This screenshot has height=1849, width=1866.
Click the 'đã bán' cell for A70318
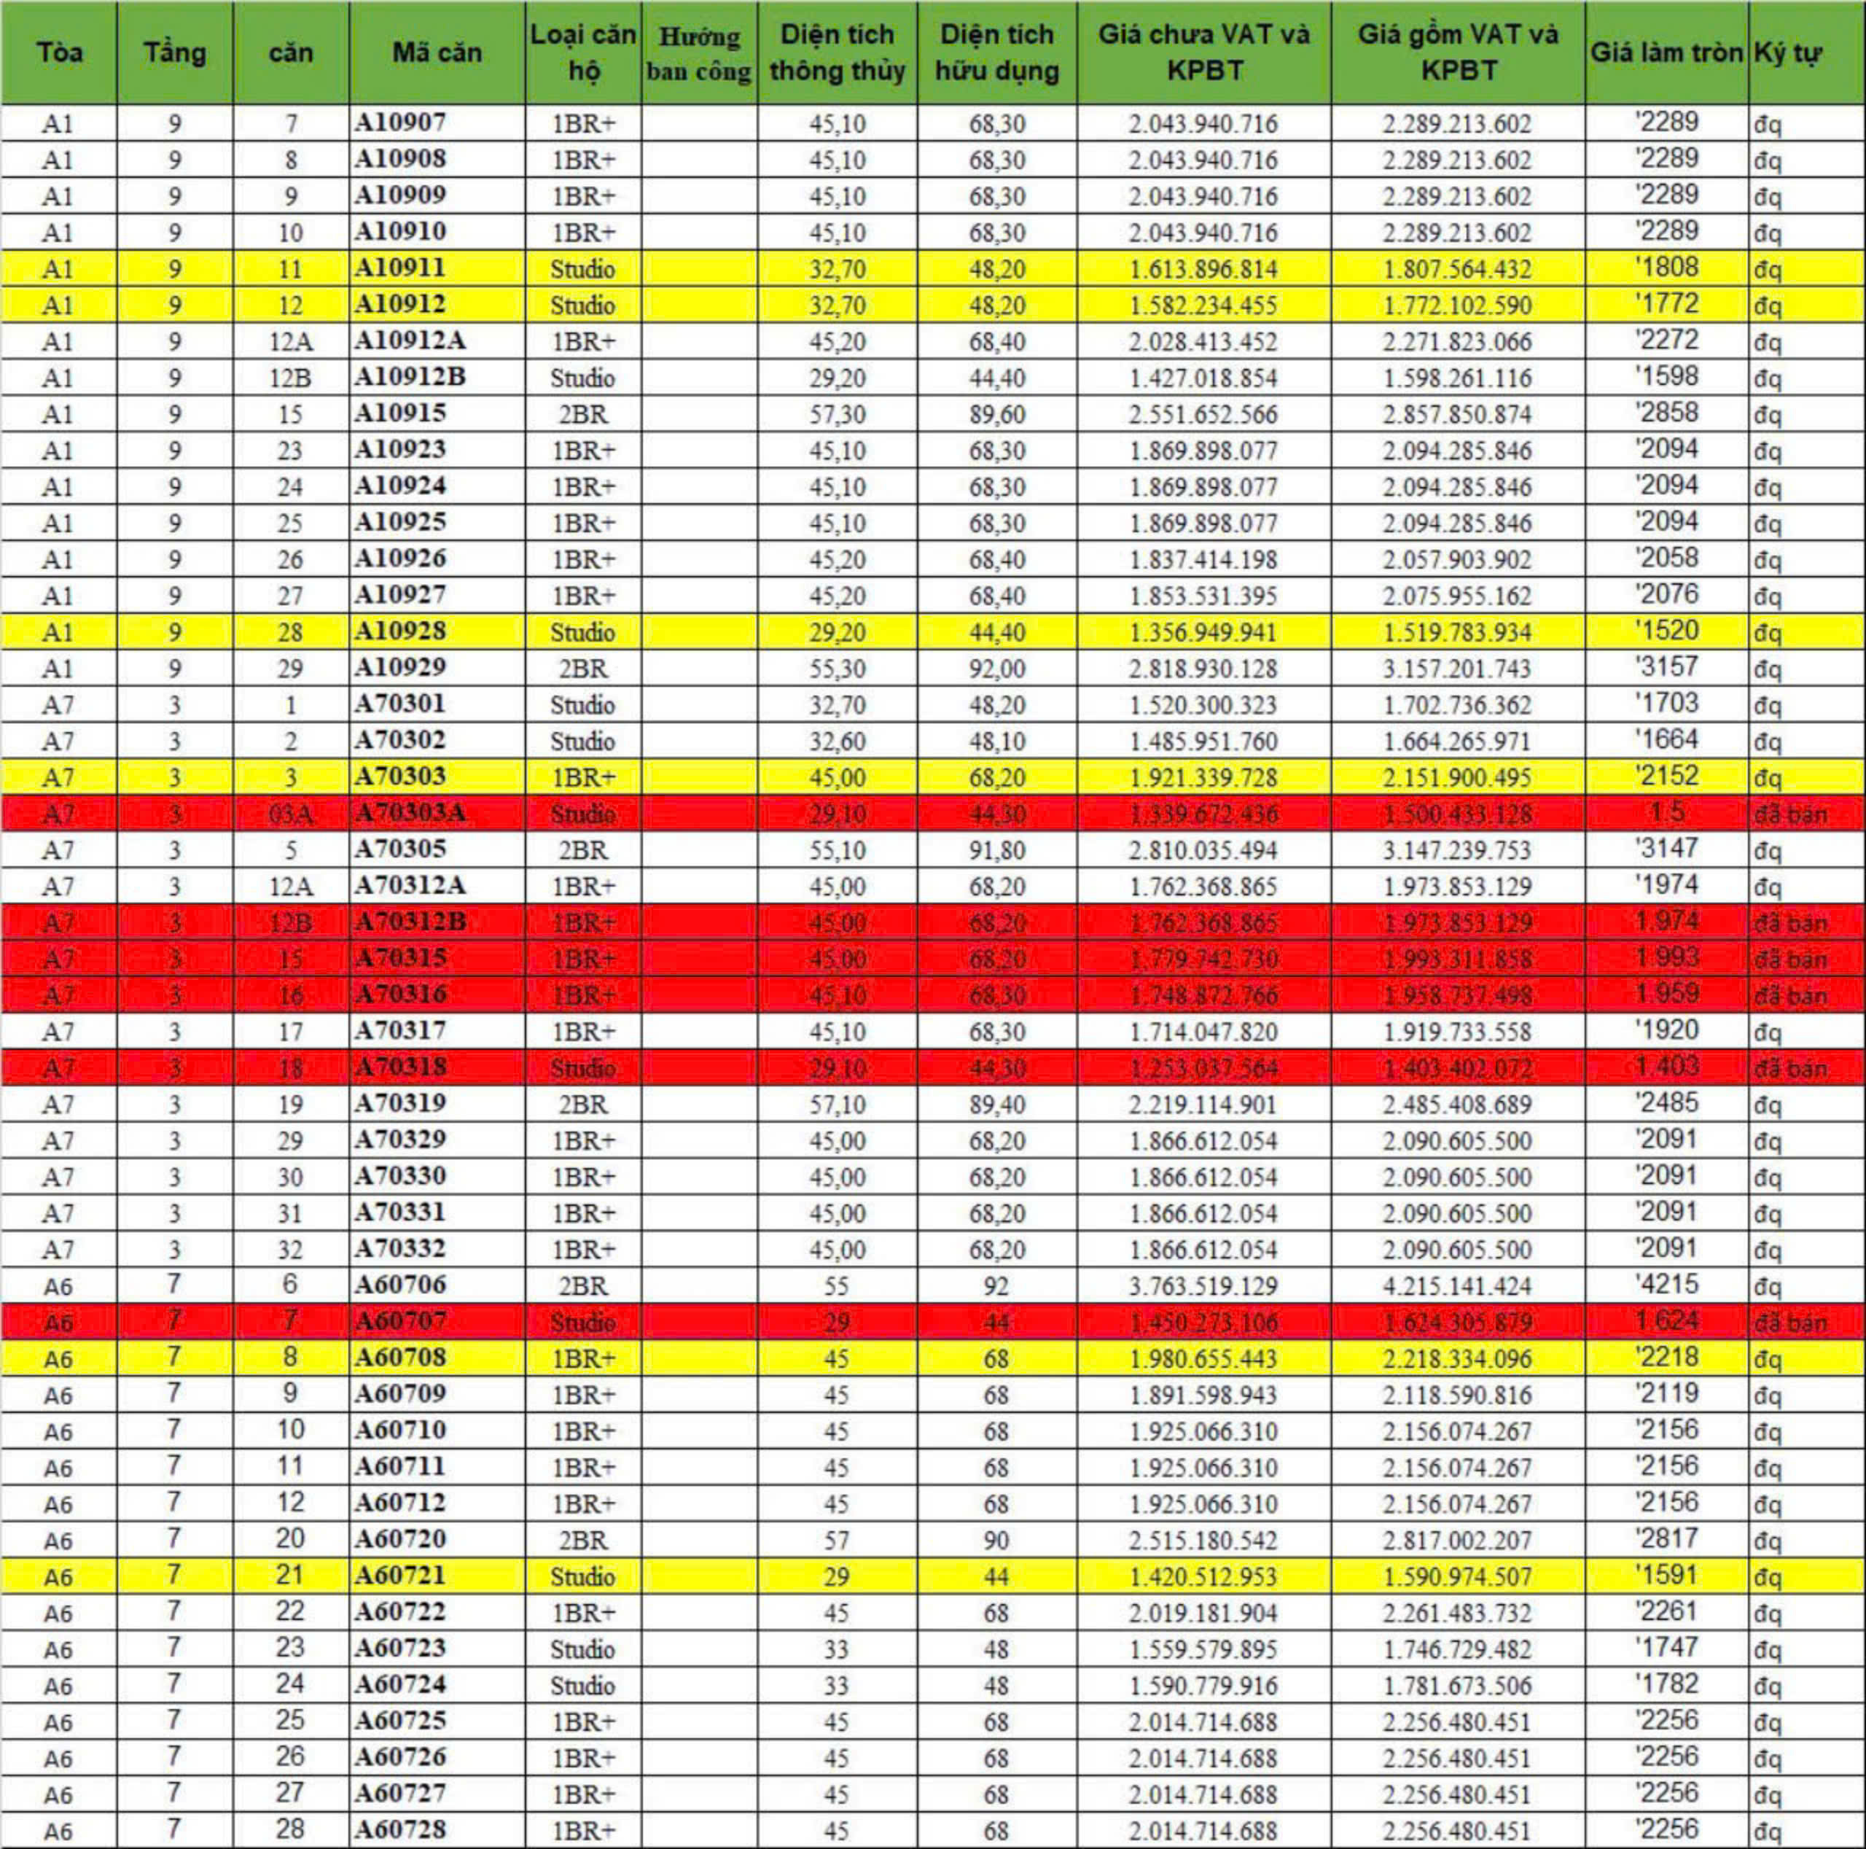[1789, 1068]
